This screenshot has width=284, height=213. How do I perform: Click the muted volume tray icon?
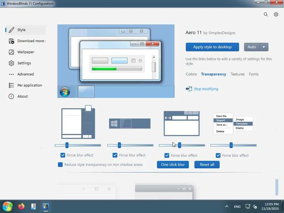255,206
